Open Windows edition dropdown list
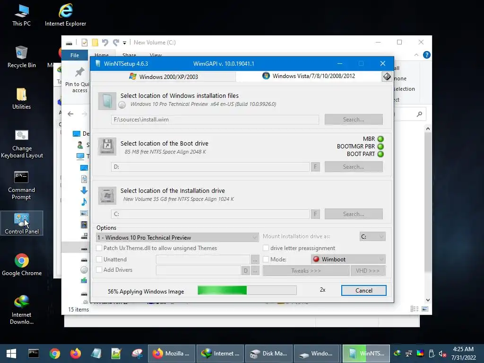The width and height of the screenshot is (484, 363). click(x=177, y=237)
